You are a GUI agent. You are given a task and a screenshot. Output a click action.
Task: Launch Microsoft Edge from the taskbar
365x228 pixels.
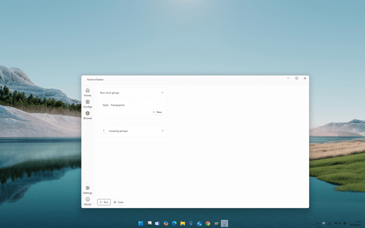[x=174, y=223]
